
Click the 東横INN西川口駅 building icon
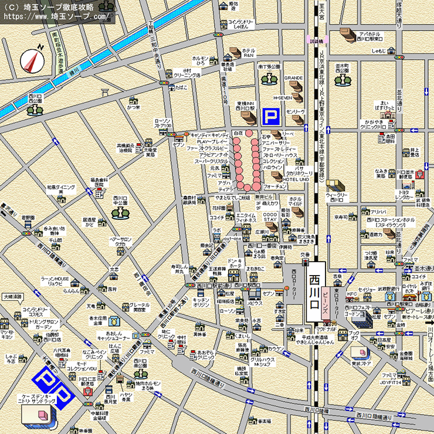click(x=249, y=118)
